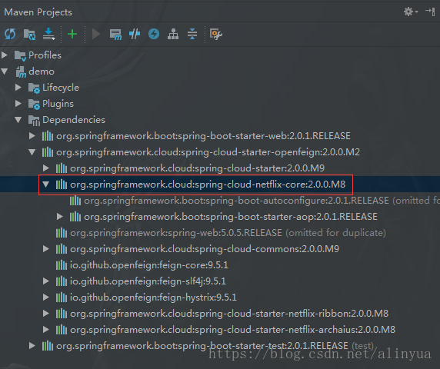Click Generate Sources and Update Folders icon
Viewport: 440px width, 369px height.
pyautogui.click(x=29, y=35)
